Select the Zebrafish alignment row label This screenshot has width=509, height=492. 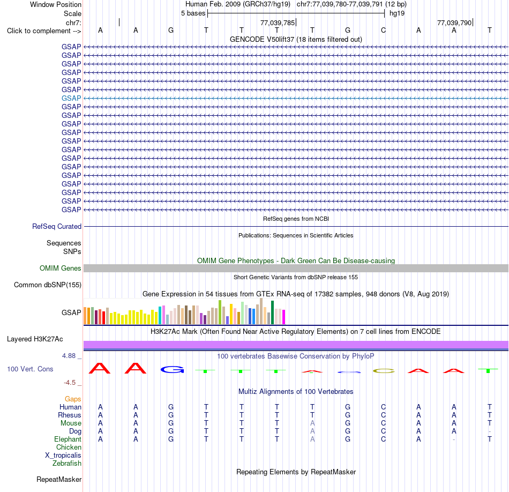67,464
